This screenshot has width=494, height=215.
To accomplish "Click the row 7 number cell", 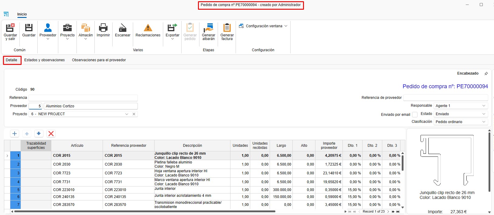I will (15, 205).
